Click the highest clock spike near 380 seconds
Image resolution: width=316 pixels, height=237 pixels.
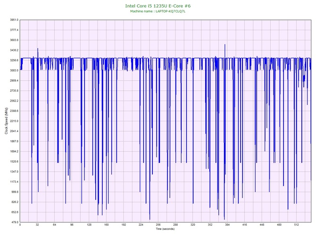[225, 45]
